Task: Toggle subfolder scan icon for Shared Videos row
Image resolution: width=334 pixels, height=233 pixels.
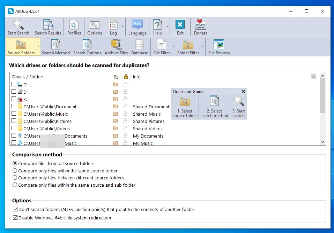Action: [x=116, y=129]
